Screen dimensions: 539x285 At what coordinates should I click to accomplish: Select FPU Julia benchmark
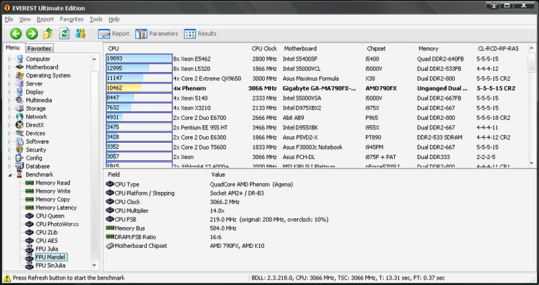tap(46, 249)
